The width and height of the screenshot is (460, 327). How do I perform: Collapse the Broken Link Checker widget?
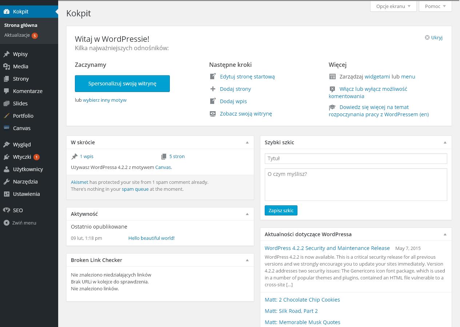(247, 260)
